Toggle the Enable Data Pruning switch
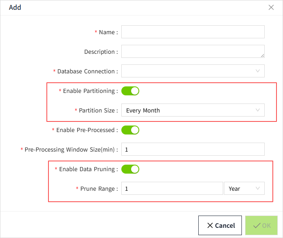The width and height of the screenshot is (283, 238). coord(130,169)
